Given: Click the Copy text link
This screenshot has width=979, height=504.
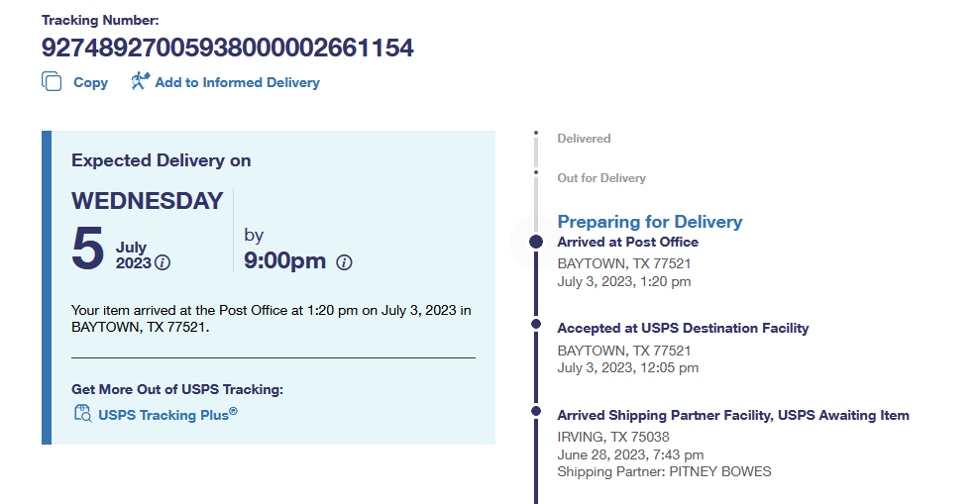Looking at the screenshot, I should (90, 83).
